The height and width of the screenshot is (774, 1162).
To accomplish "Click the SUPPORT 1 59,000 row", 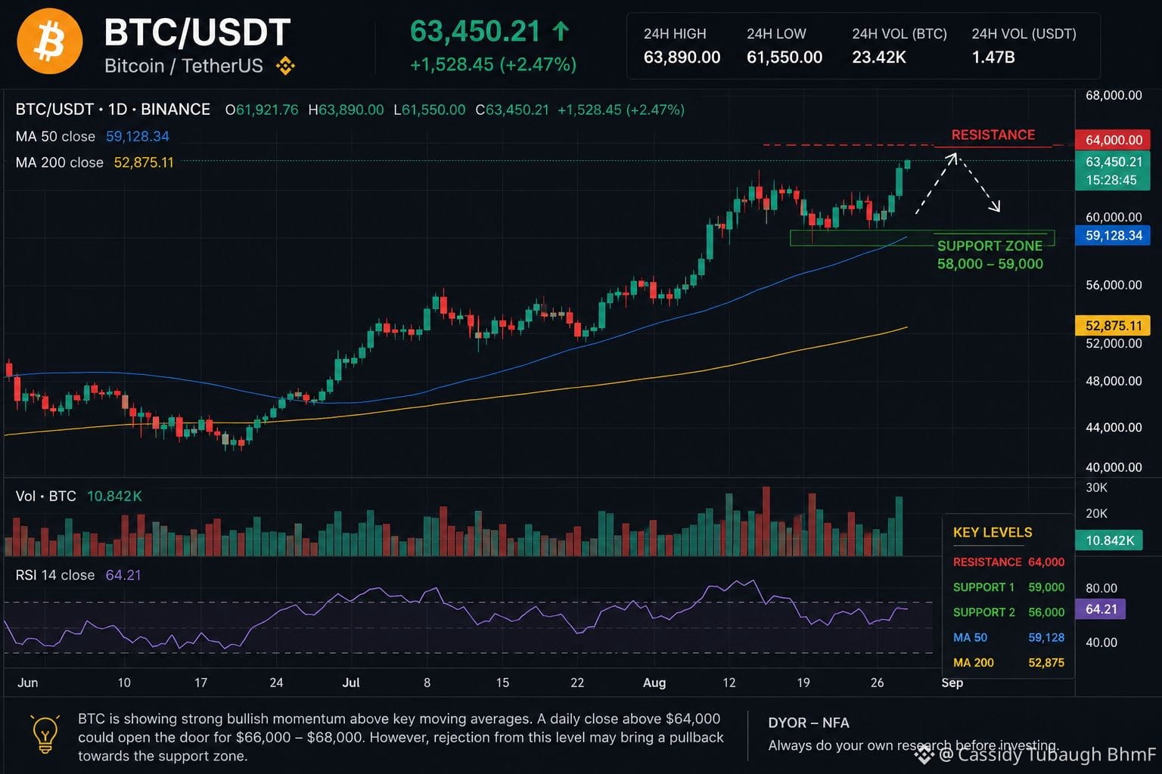I will [1008, 587].
